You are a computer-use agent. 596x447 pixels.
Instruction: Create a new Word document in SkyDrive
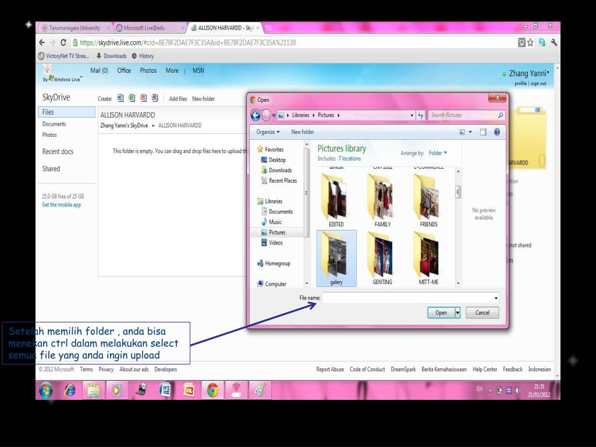120,98
